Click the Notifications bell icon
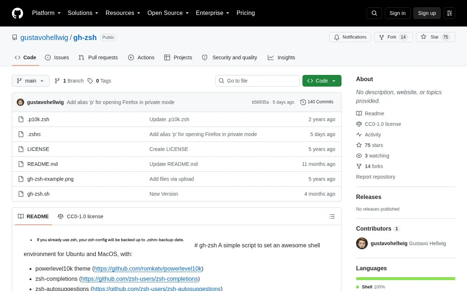This screenshot has height=291, width=467. (x=337, y=37)
